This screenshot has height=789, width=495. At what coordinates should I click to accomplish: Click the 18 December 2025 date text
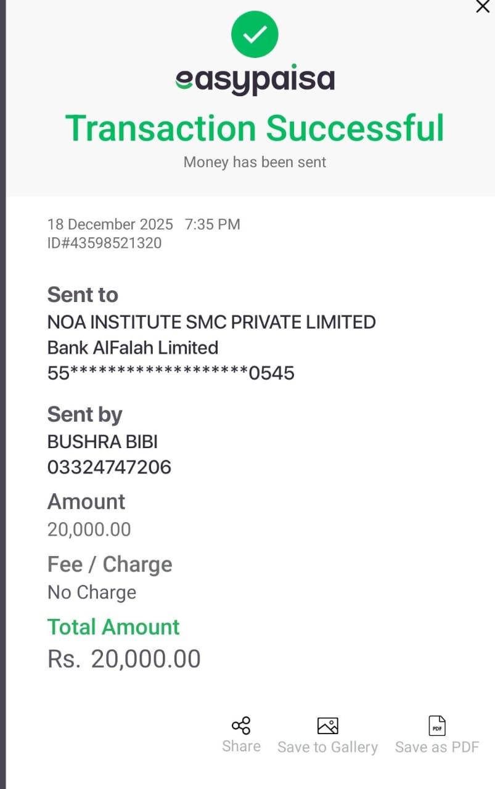110,224
